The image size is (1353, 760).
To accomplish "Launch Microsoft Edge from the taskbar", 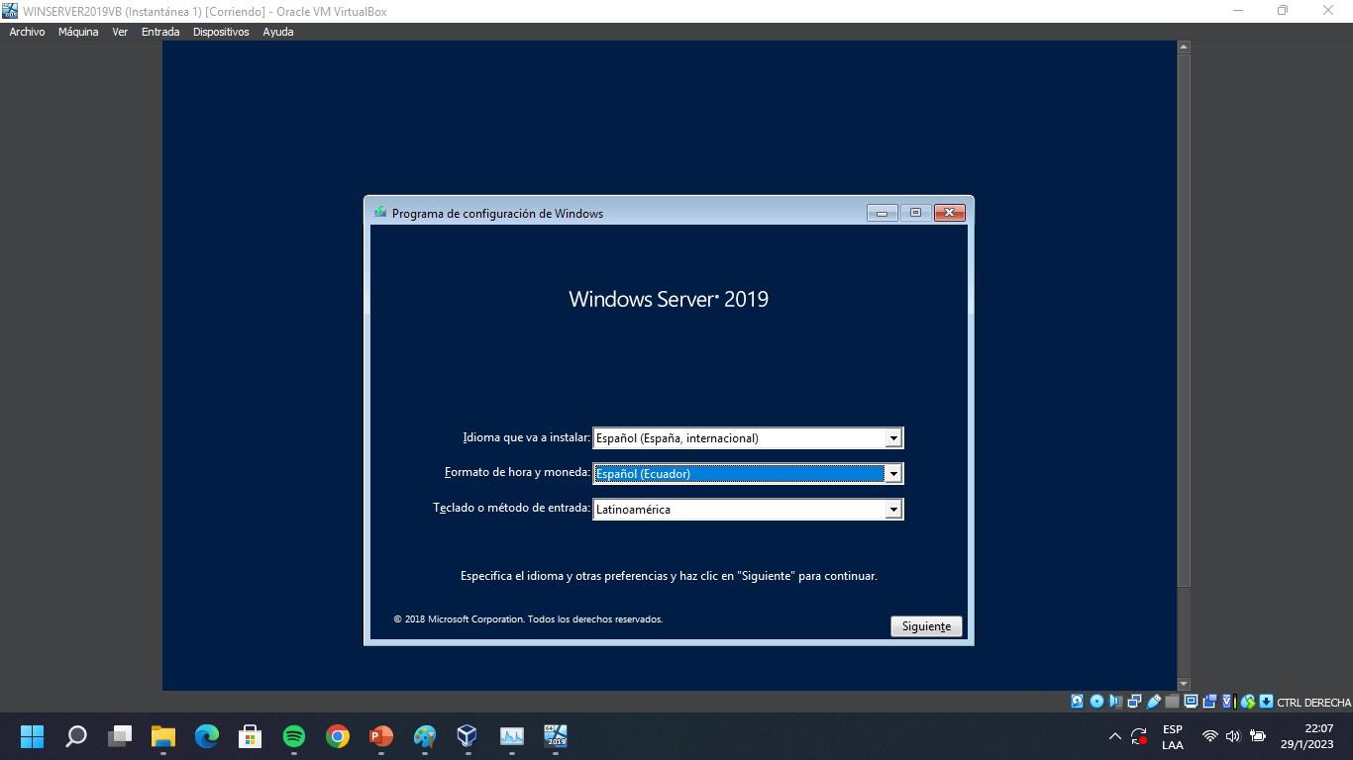I will click(x=207, y=736).
